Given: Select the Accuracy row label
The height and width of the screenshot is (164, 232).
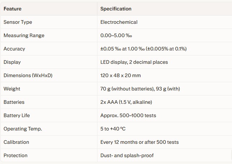Looking at the screenshot, I should 14,49.
